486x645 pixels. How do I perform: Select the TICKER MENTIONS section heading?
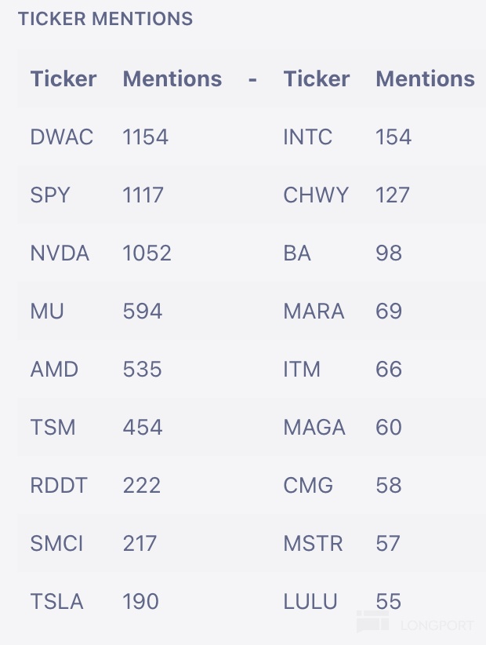point(105,19)
